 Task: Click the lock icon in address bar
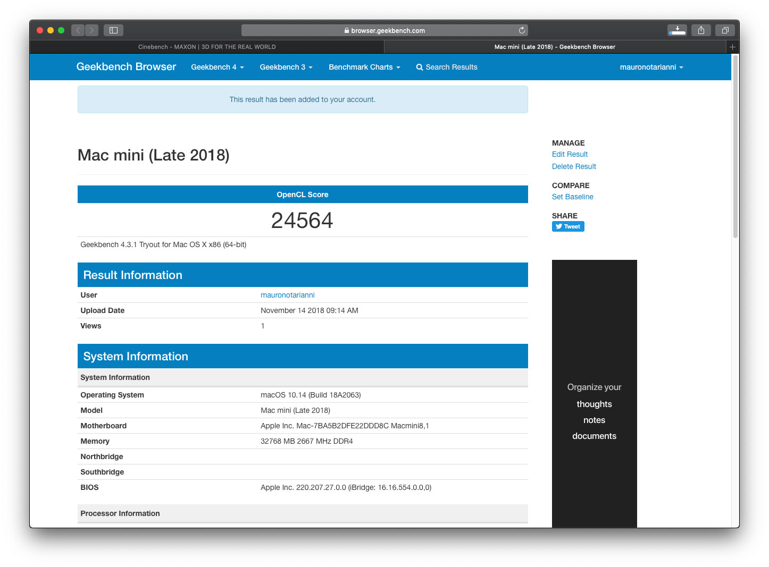pyautogui.click(x=347, y=31)
